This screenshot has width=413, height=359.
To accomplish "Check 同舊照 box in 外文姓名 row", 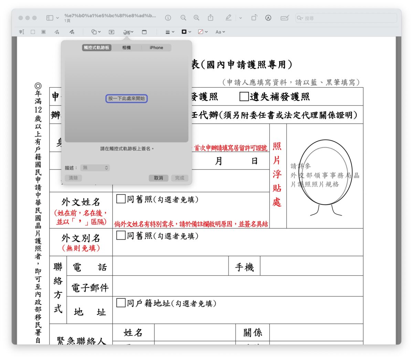I will coord(121,199).
